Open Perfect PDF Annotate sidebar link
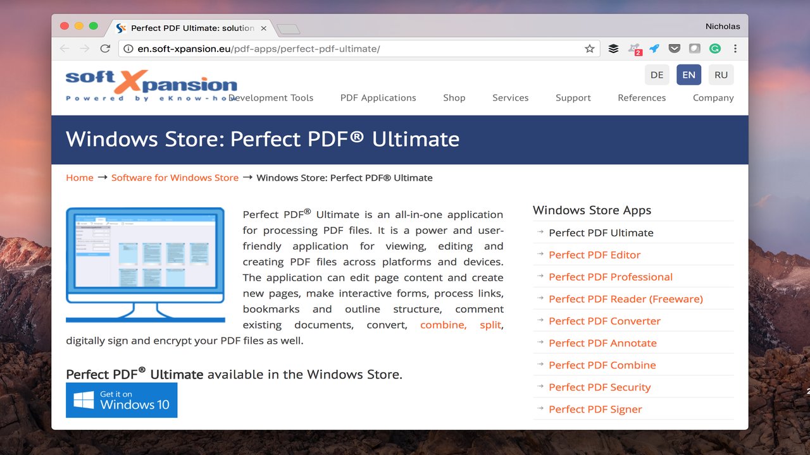 click(x=602, y=343)
